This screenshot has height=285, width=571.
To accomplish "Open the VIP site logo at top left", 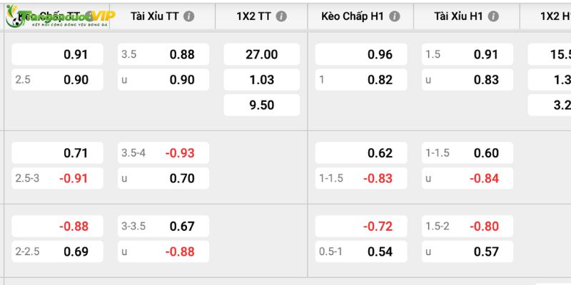I will click(x=60, y=16).
